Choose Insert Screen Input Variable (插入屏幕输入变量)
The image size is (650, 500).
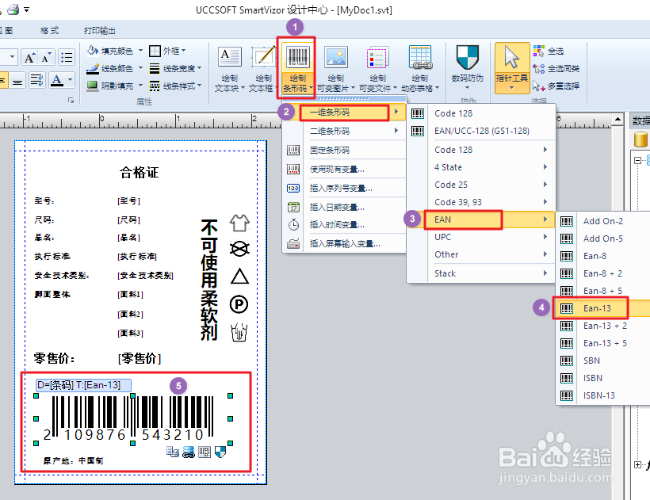tap(343, 243)
